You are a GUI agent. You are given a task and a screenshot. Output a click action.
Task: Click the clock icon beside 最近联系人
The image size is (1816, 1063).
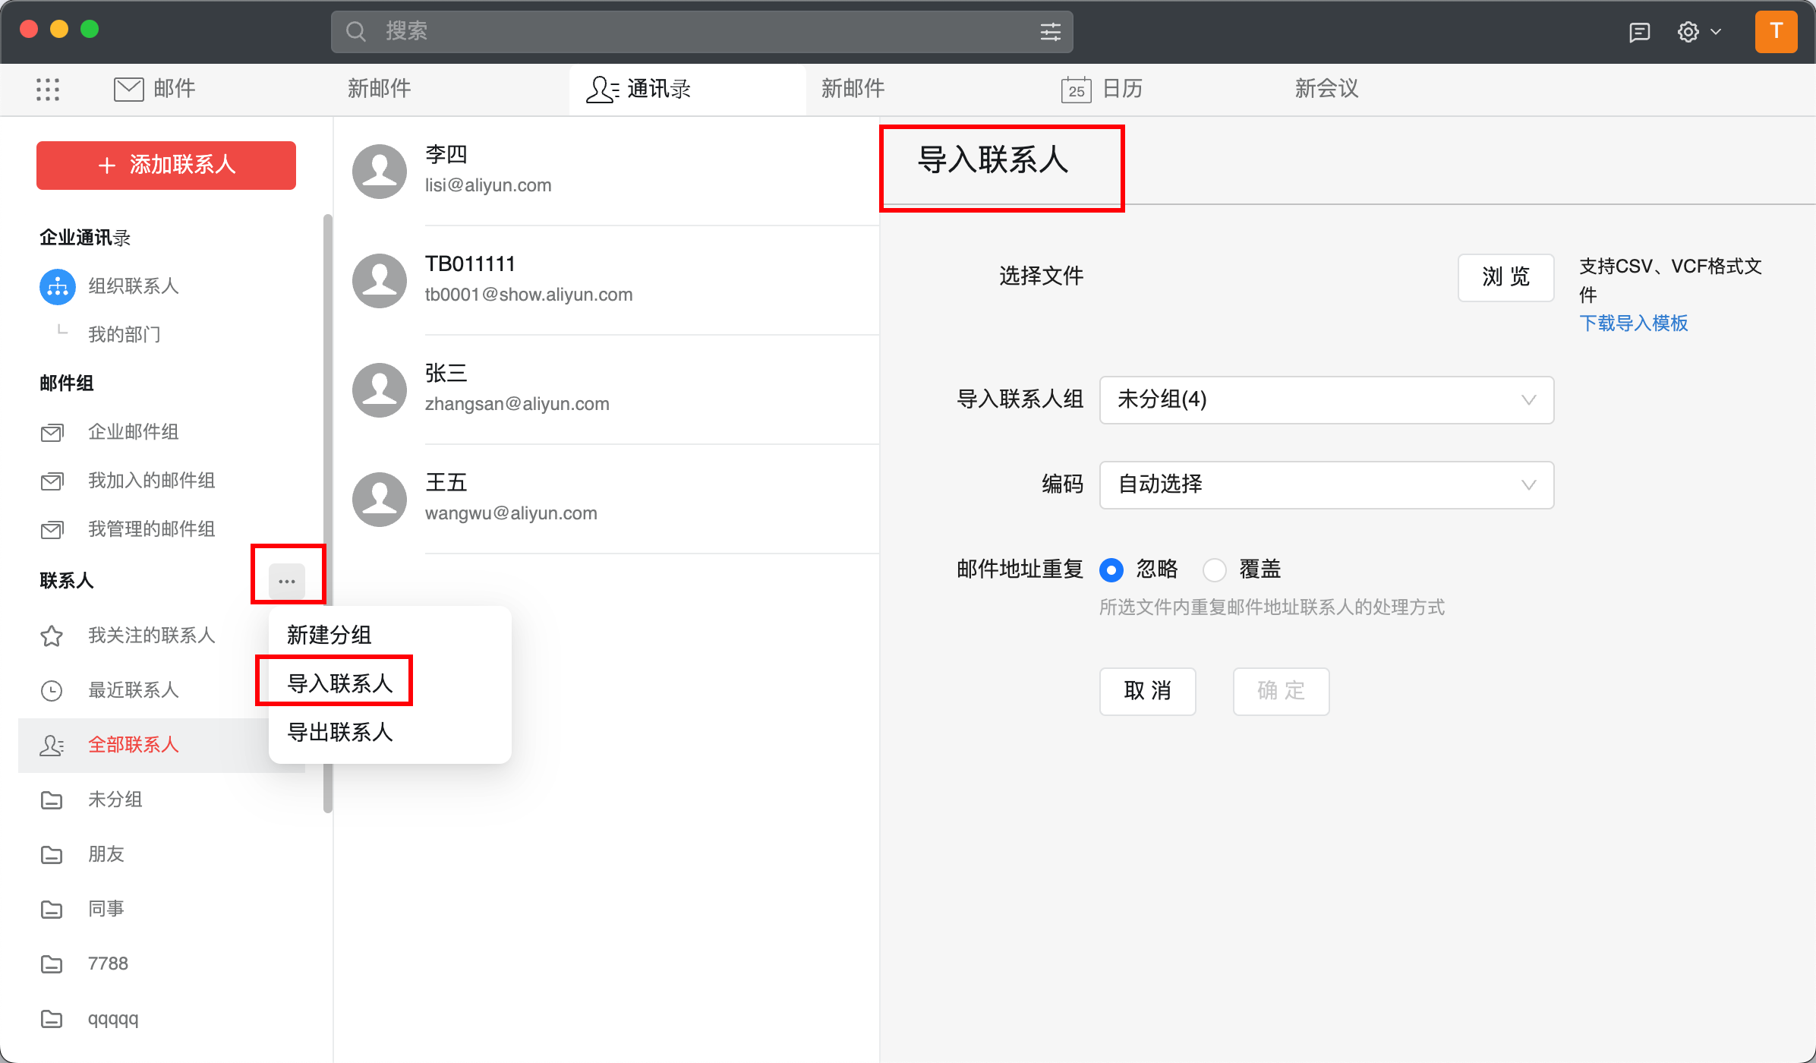[x=51, y=690]
